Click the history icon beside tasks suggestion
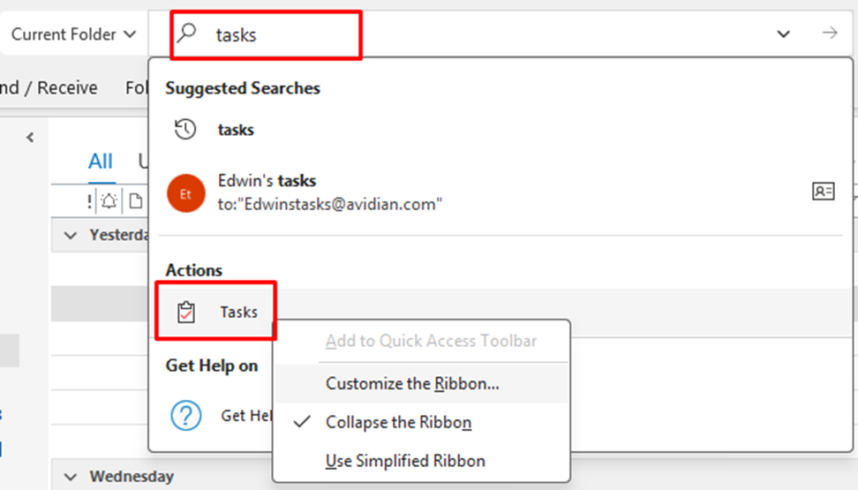Image resolution: width=858 pixels, height=490 pixels. (185, 130)
